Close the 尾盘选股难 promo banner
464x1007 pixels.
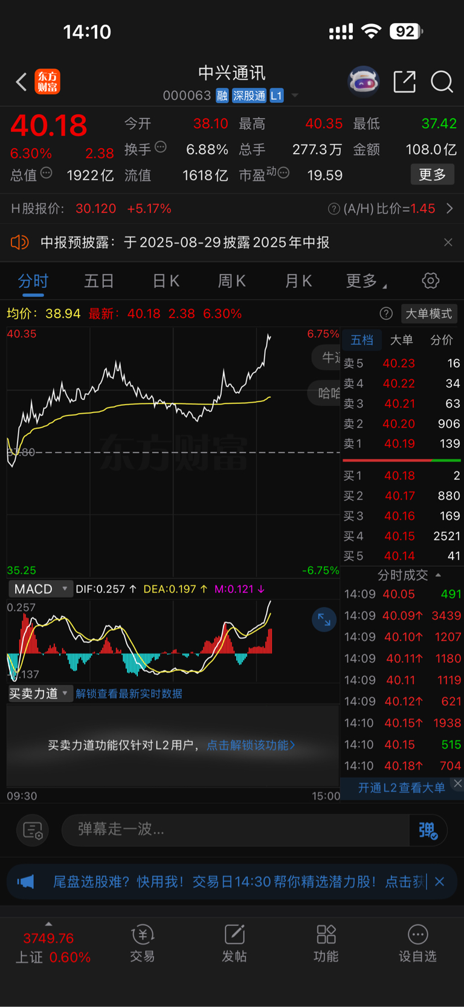440,882
